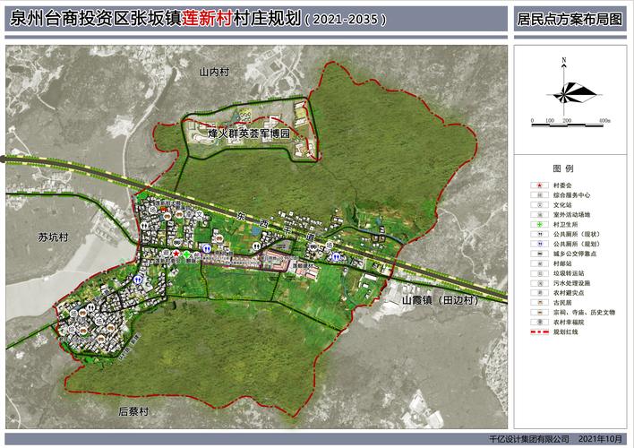
Task: Select the existing public toilet legend icon
Action: pos(537,234)
